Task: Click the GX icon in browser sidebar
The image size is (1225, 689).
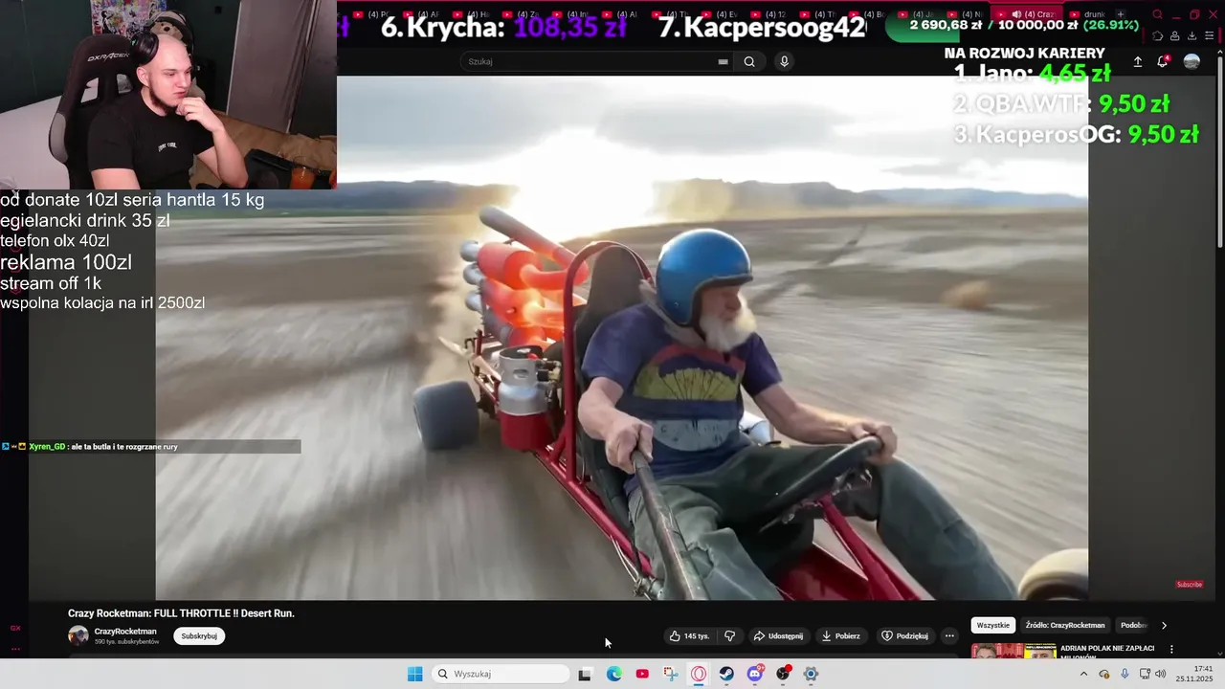Action: 15,628
